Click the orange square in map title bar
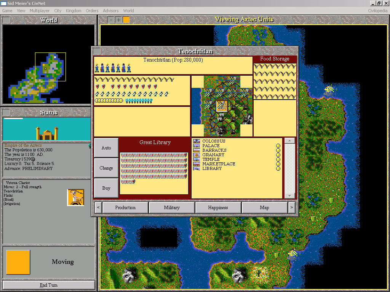The height and width of the screenshot is (292, 390). tap(126, 20)
